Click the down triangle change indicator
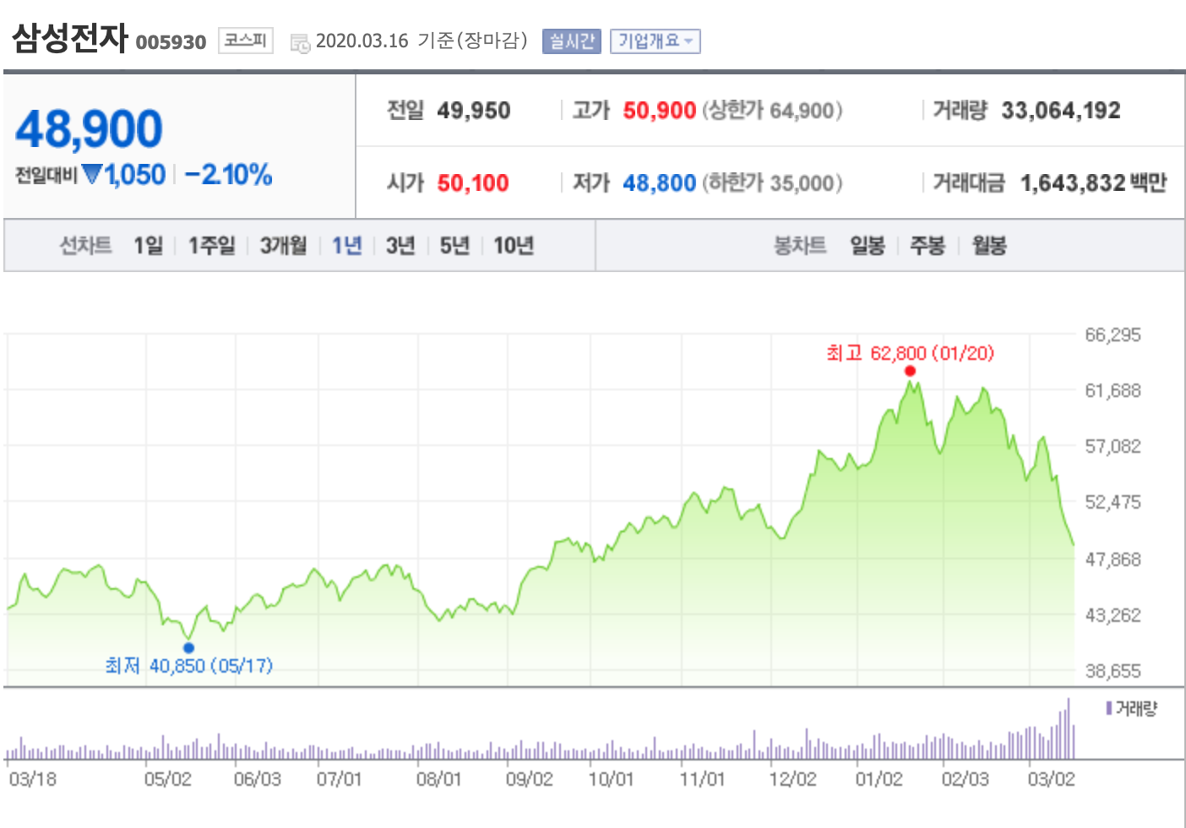 pyautogui.click(x=92, y=174)
